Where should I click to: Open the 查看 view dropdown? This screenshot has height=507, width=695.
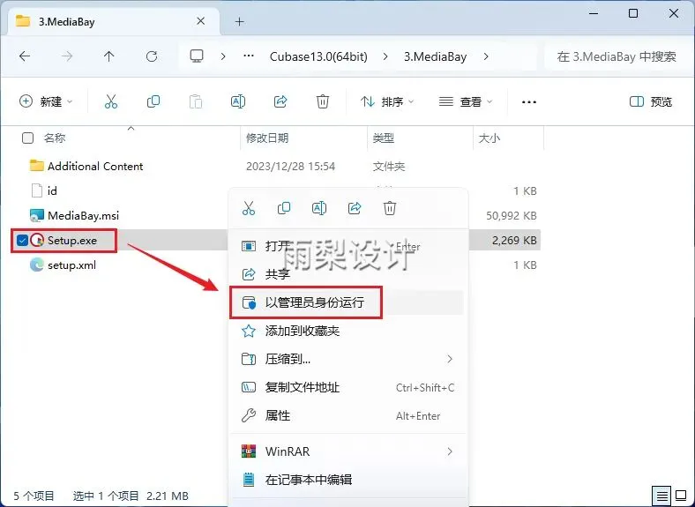[466, 102]
